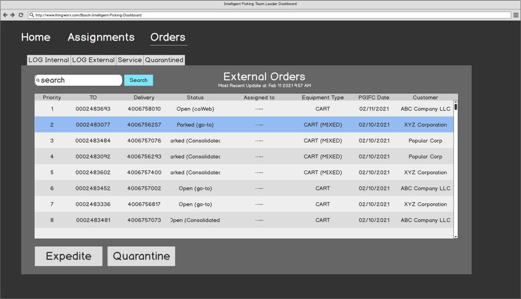
Task: Click the orders search input field
Action: pos(78,80)
